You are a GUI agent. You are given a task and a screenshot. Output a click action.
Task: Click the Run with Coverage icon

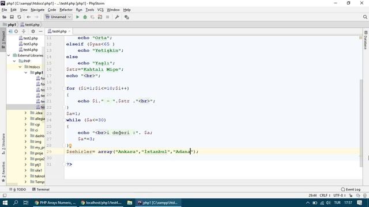(92, 17)
